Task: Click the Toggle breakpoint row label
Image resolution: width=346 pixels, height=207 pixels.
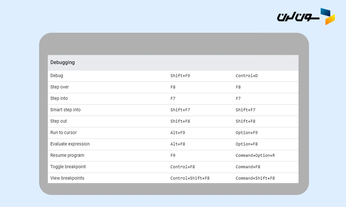Action: [x=68, y=167]
